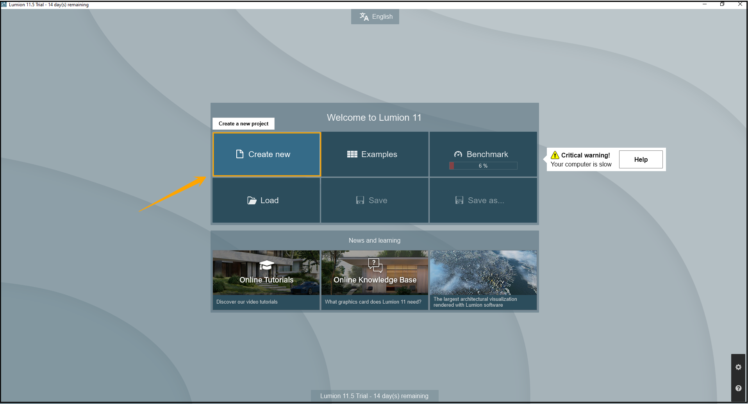This screenshot has width=748, height=404.
Task: Click the 'News and learning' heading
Action: point(375,241)
